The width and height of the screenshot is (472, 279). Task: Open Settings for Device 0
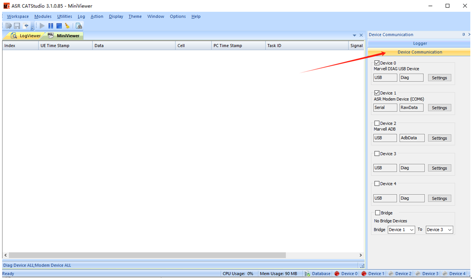coord(439,78)
